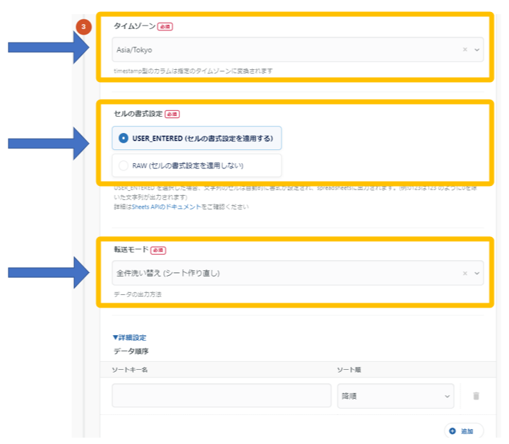Click the step 3 number badge
The image size is (509, 444).
(84, 27)
